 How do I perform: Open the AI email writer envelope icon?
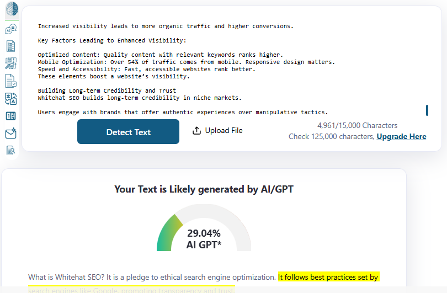tap(11, 133)
